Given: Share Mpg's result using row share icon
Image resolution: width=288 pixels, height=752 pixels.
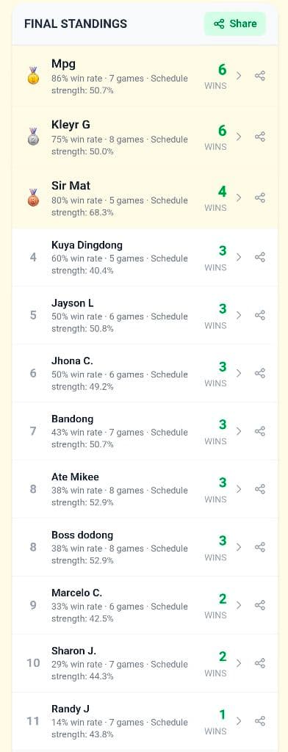Looking at the screenshot, I should 259,76.
